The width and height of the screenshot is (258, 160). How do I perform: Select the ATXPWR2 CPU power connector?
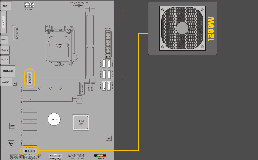pos(29,6)
